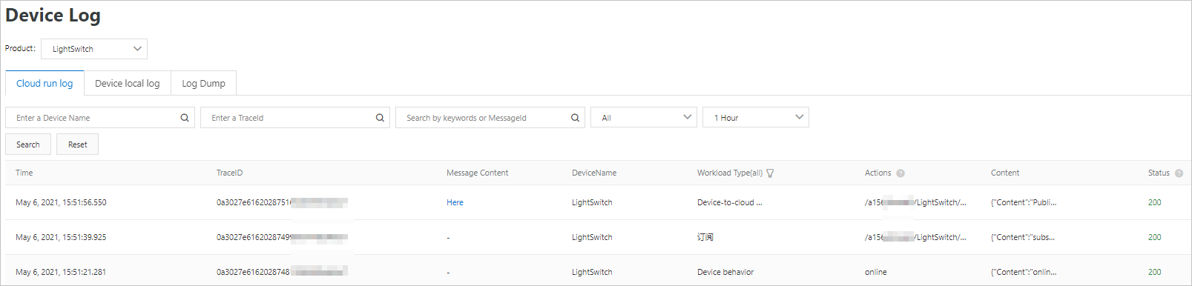Click TraceID starting 0a3027e6162028751

282,202
